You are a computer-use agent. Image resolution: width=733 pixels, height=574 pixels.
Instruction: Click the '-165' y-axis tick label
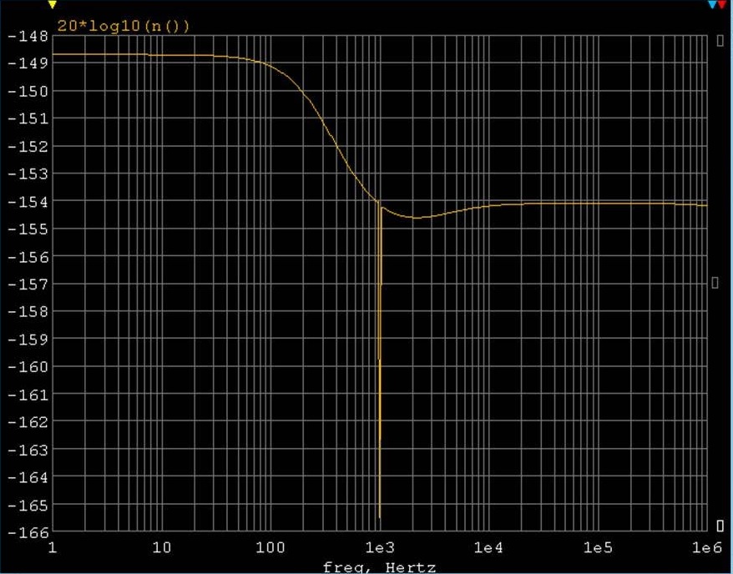(28, 505)
